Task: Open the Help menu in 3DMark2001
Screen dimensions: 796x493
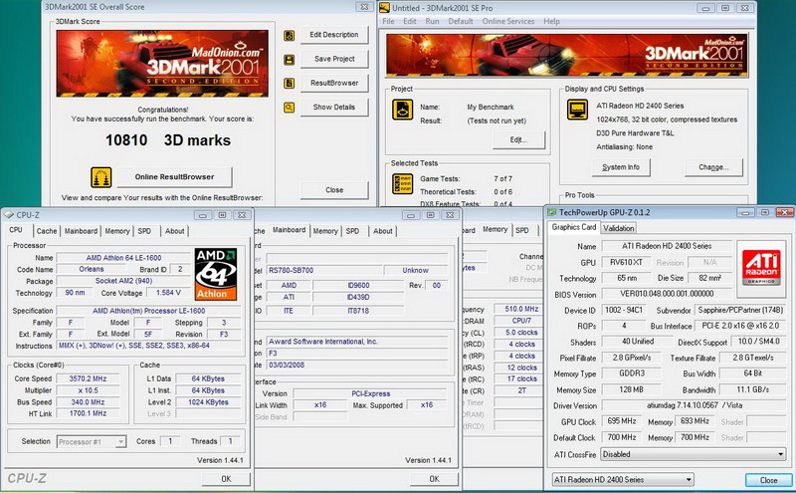Action: point(551,21)
